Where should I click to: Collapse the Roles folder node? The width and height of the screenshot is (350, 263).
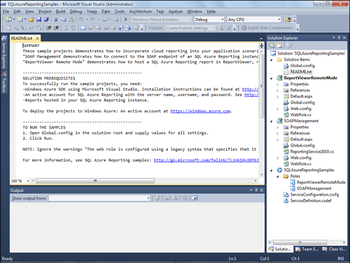click(x=278, y=176)
